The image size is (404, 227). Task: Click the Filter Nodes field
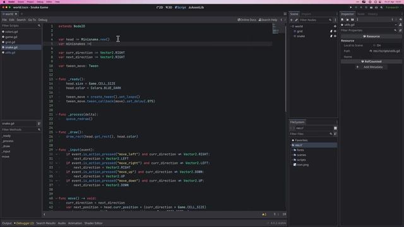pyautogui.click(x=316, y=20)
